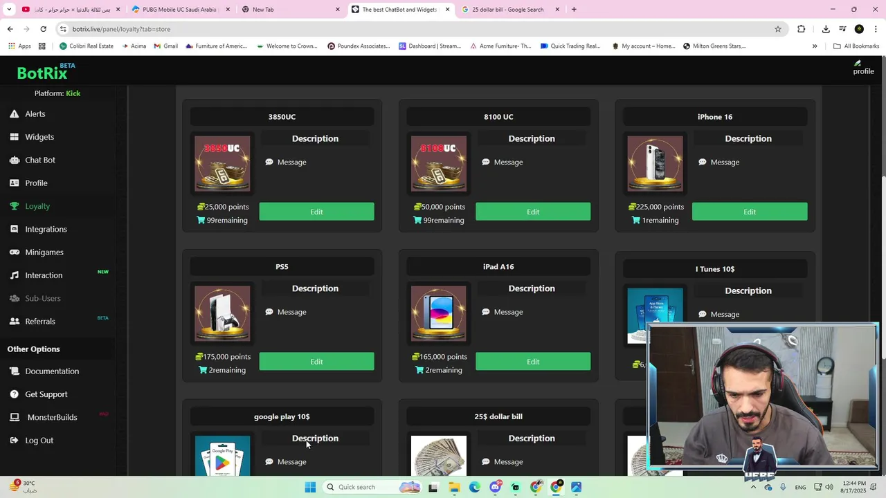The height and width of the screenshot is (498, 886).
Task: Click the Apps bookmarks shortcut
Action: (19, 46)
